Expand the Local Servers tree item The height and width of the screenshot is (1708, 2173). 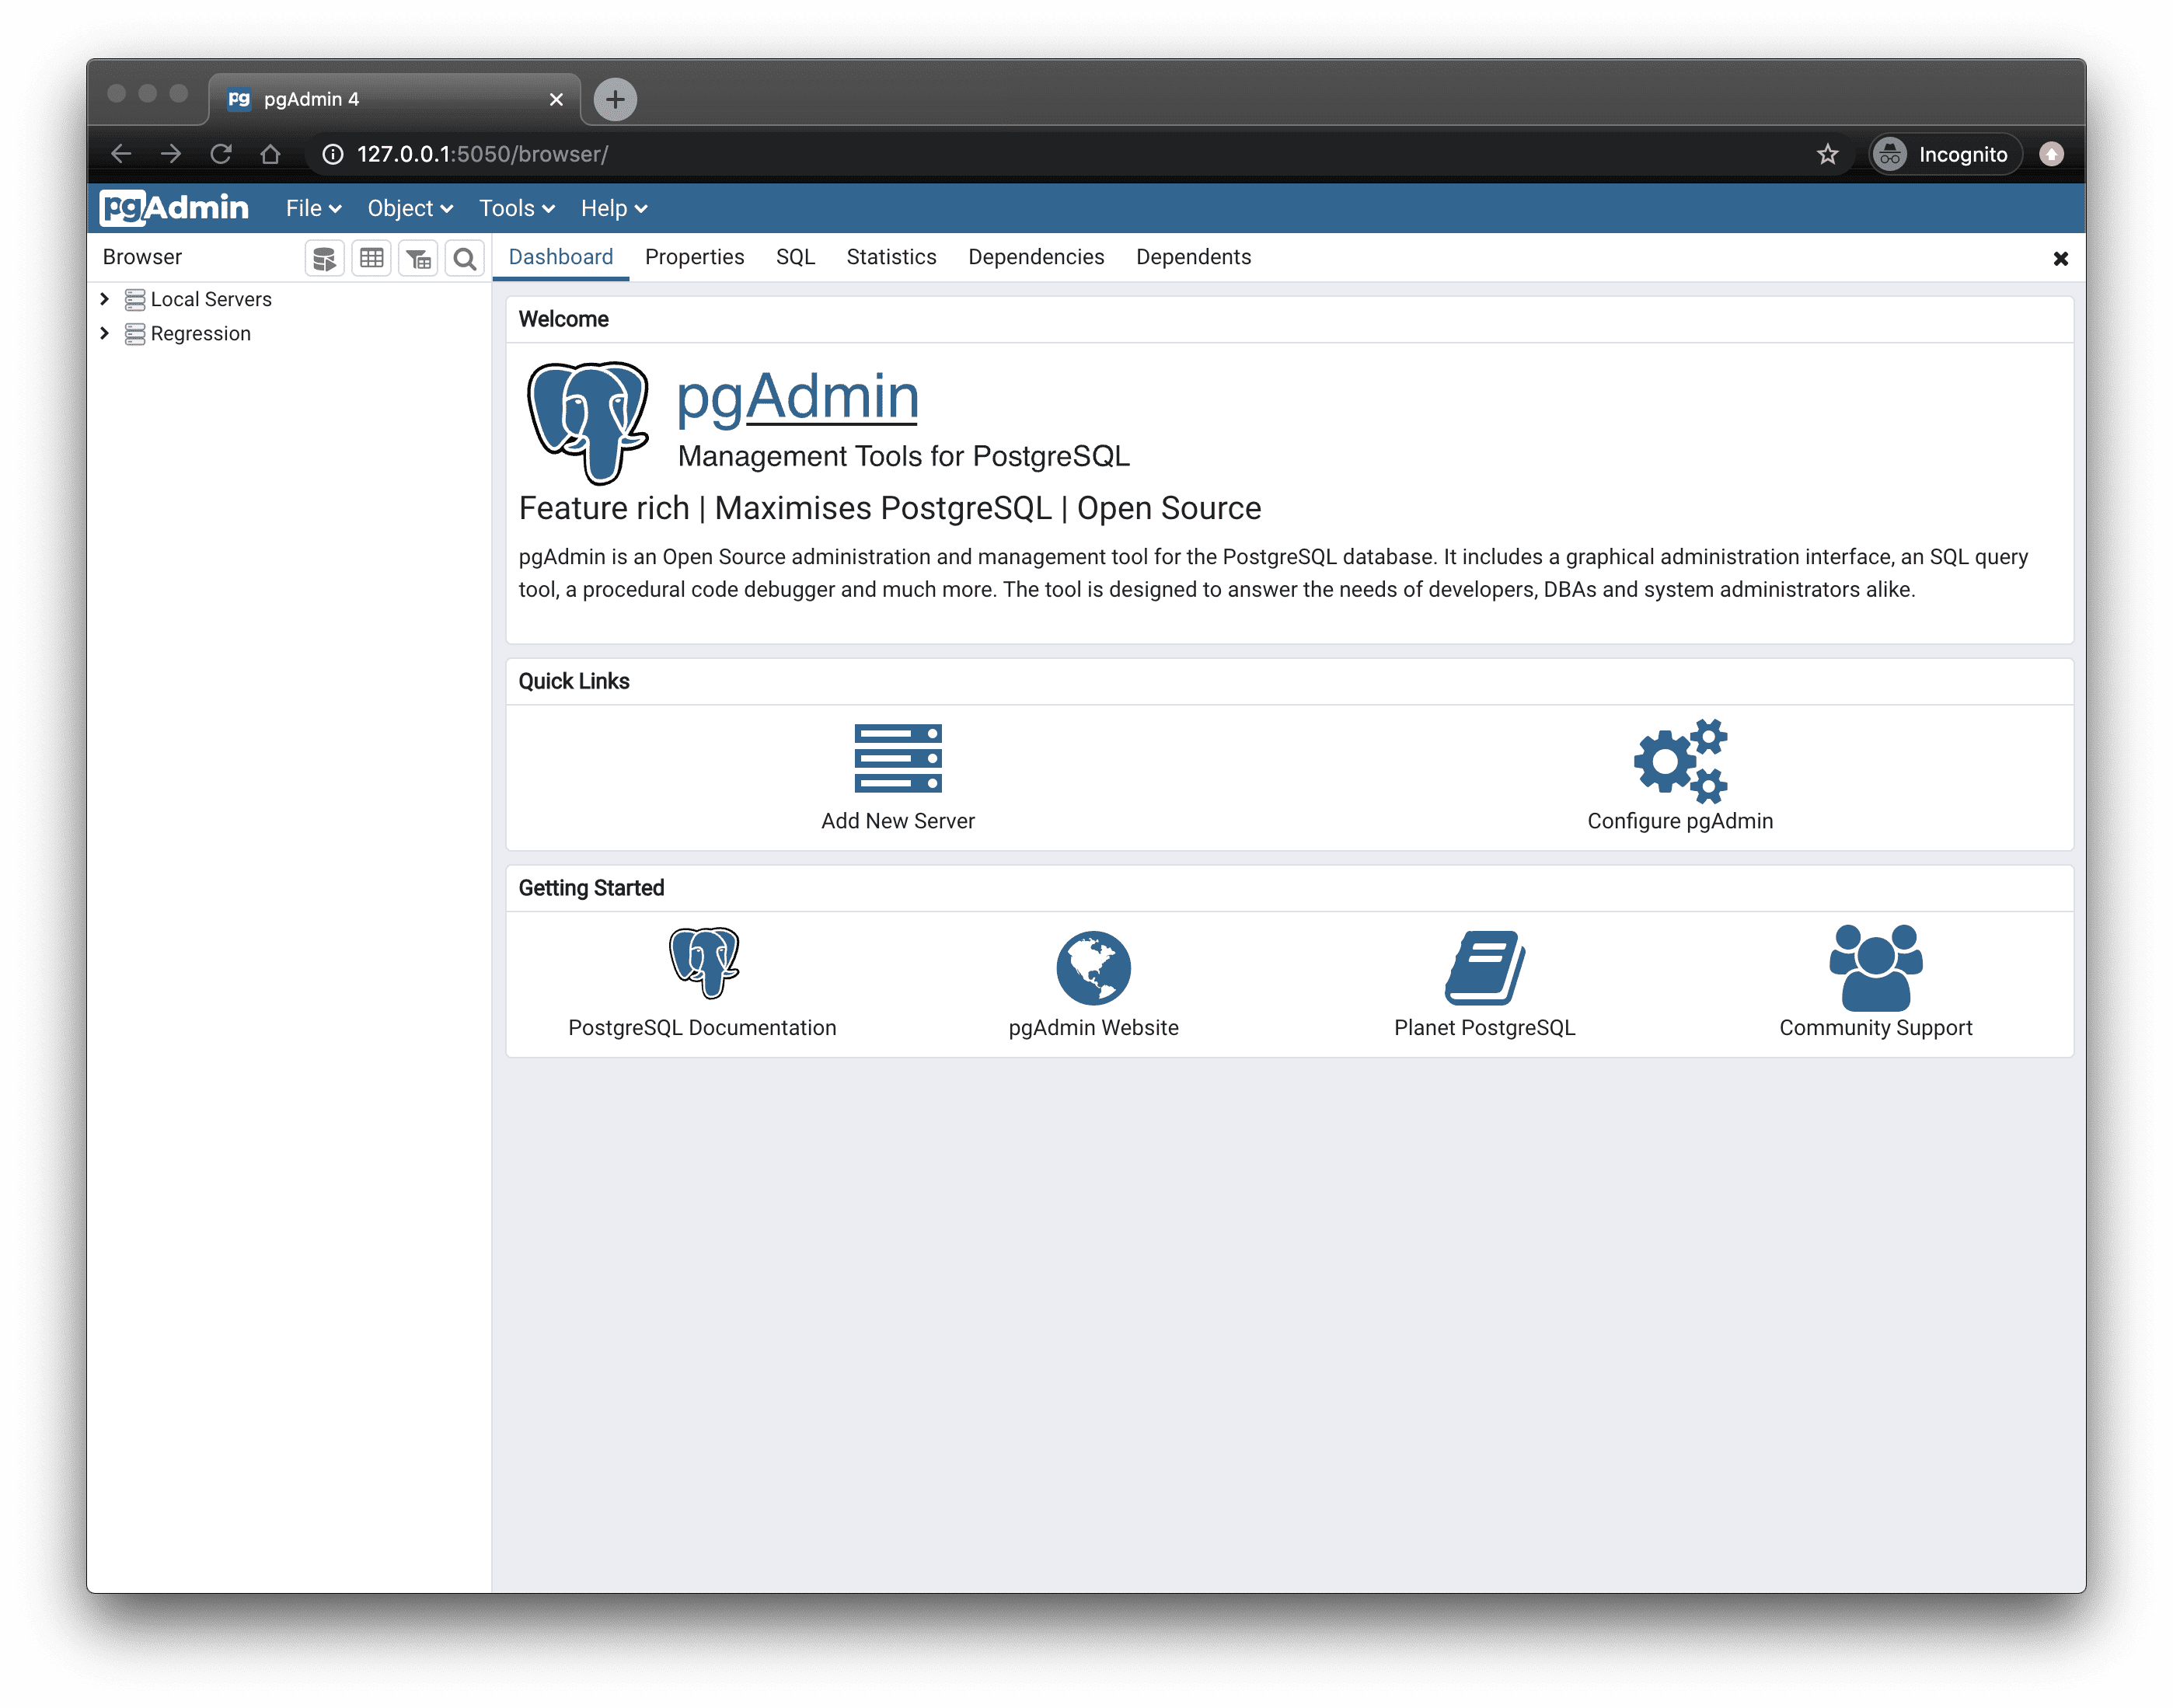(107, 298)
